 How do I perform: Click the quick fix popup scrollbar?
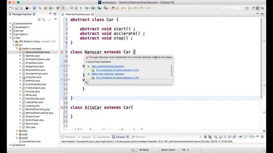[x=171, y=71]
